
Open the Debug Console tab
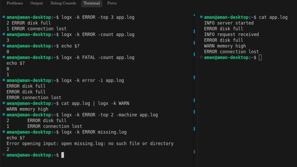click(x=63, y=3)
